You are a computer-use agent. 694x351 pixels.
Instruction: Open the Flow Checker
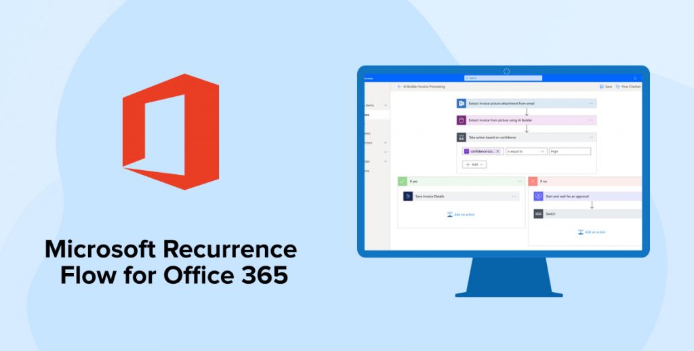coord(628,87)
